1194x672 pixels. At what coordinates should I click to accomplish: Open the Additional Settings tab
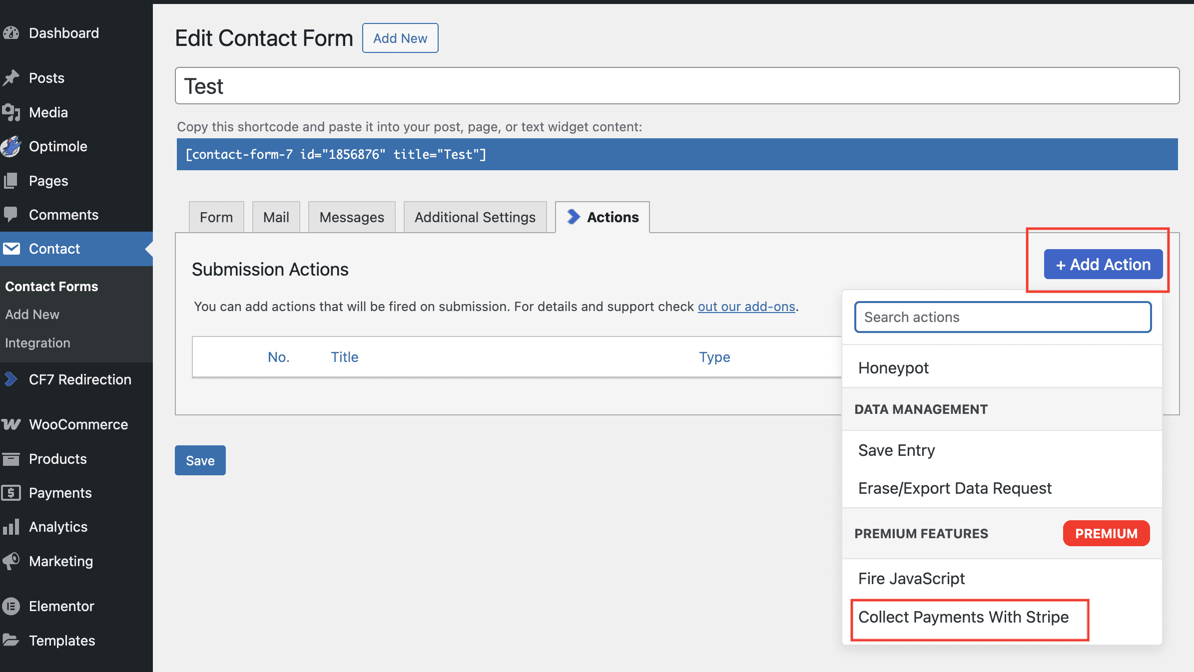(475, 217)
